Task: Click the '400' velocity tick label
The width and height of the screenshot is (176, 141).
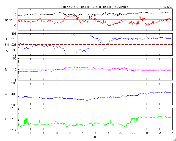Action: tap(14, 94)
